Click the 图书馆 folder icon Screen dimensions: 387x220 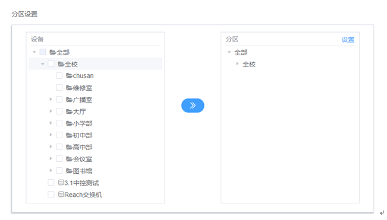(69, 171)
